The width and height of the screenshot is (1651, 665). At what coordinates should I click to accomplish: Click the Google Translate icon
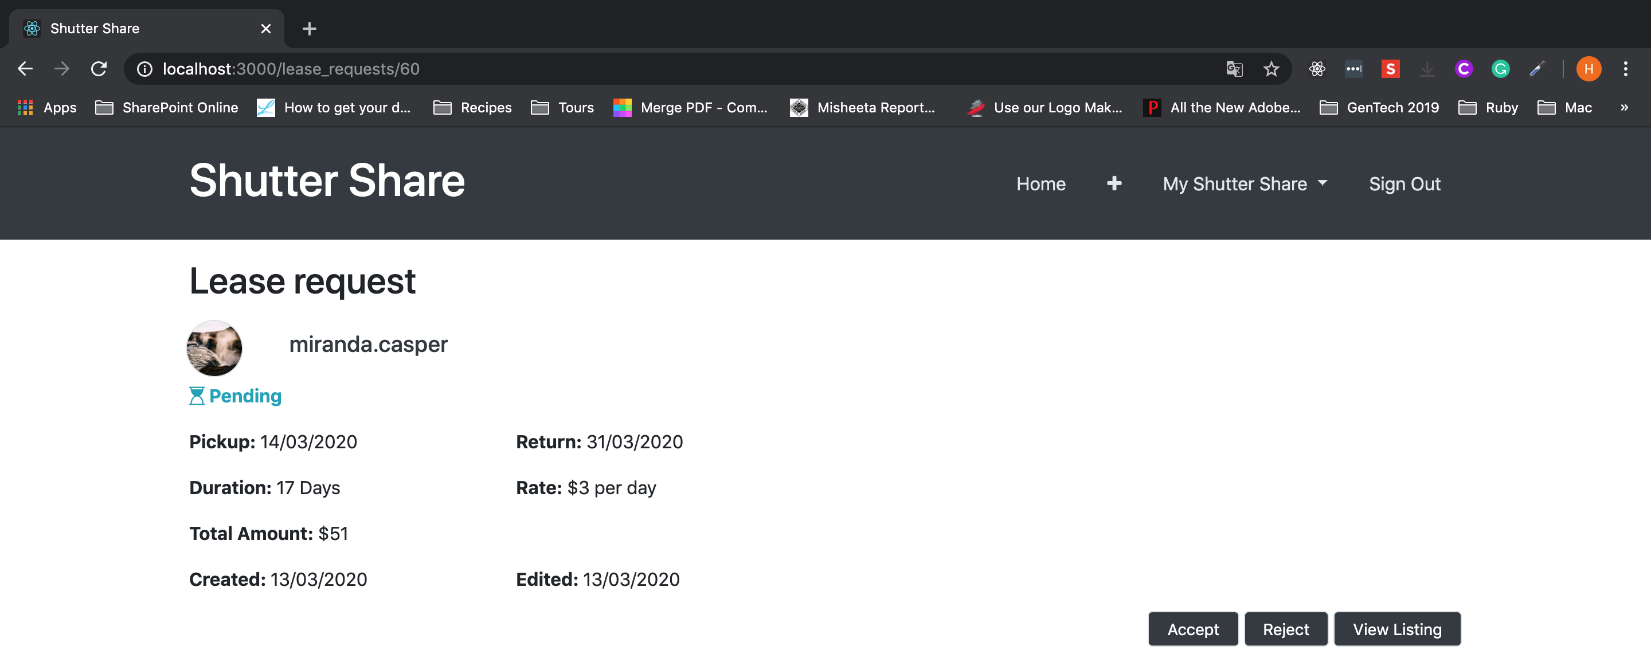(x=1234, y=69)
